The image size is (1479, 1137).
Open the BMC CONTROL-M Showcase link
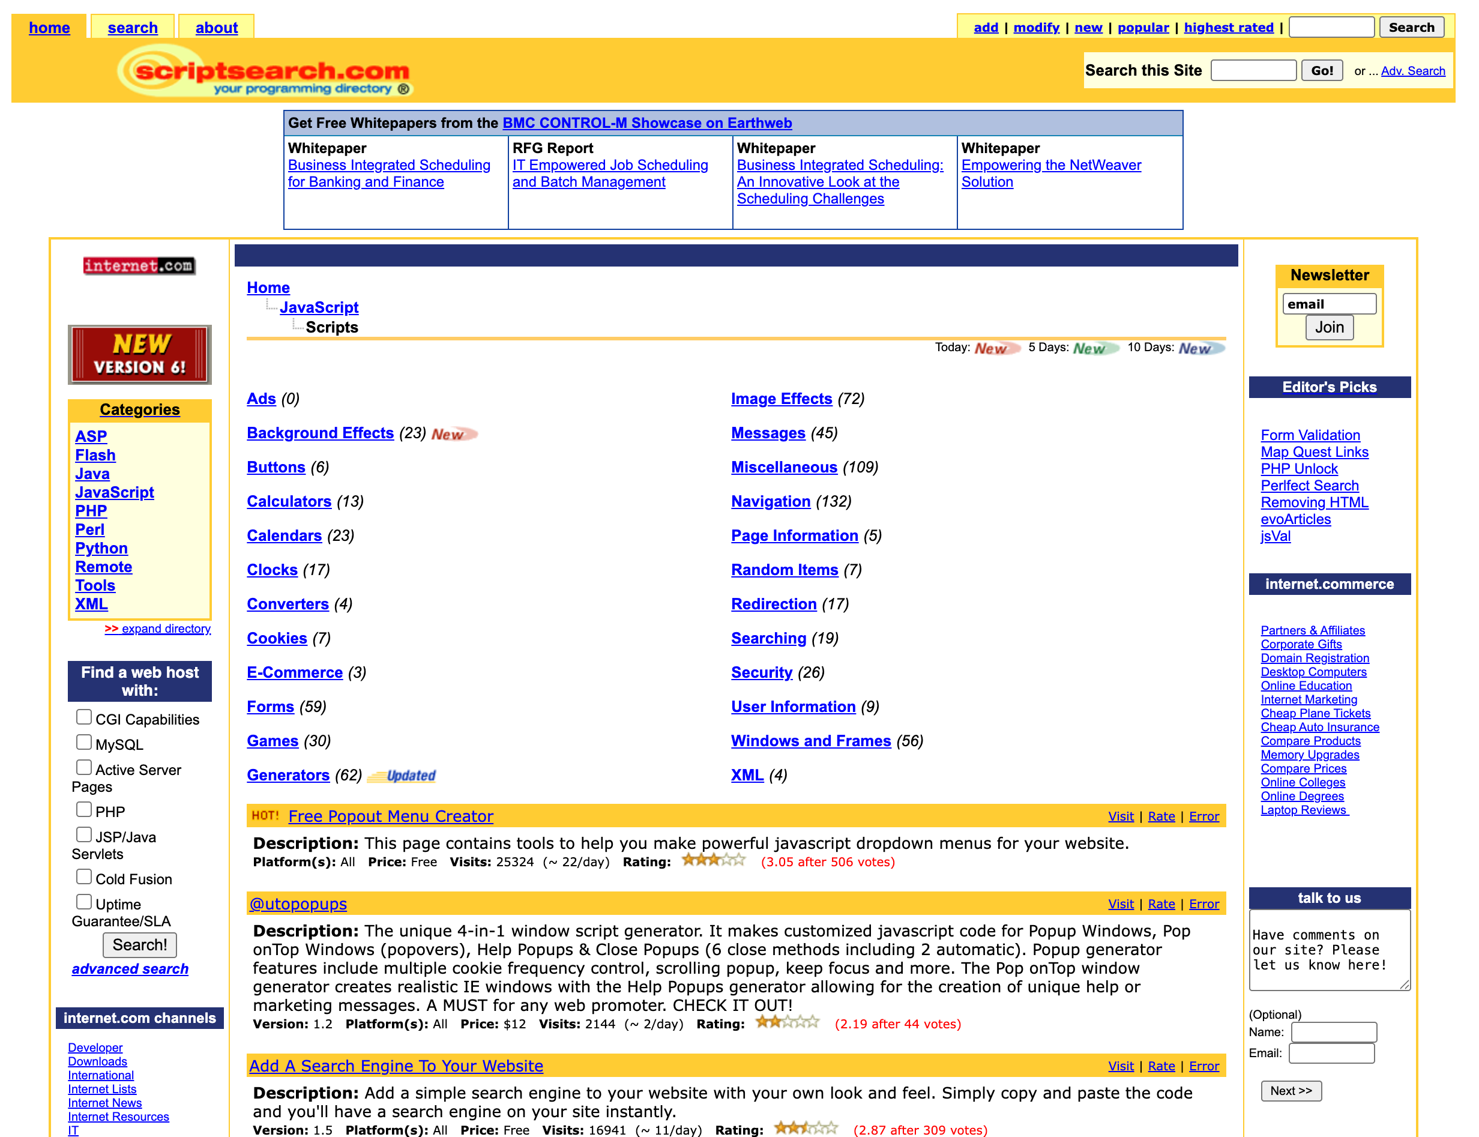647,123
